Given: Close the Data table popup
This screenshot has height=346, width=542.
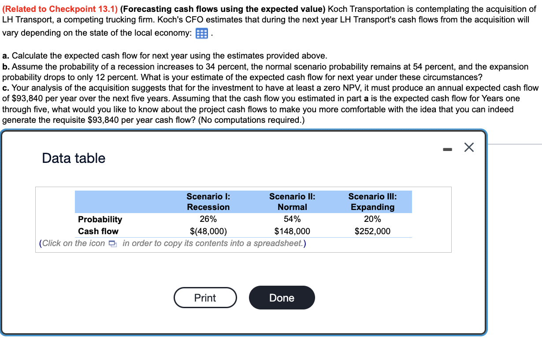Looking at the screenshot, I should click(468, 147).
